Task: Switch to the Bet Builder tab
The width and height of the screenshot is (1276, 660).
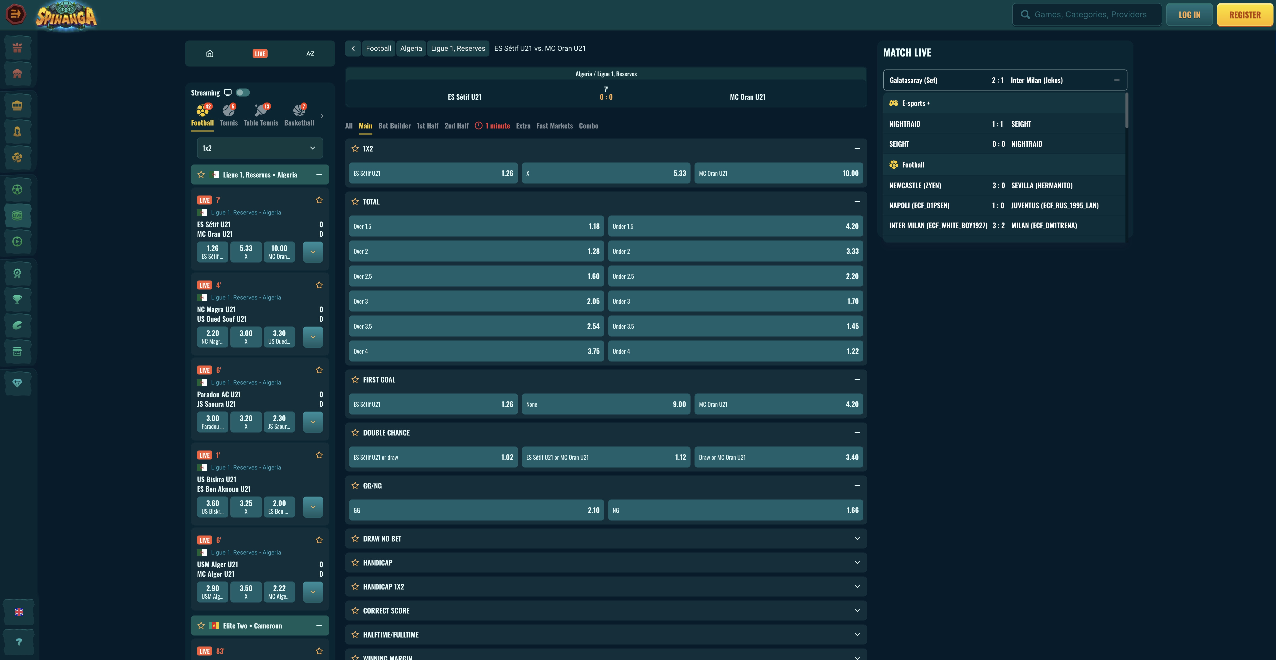Action: coord(394,126)
